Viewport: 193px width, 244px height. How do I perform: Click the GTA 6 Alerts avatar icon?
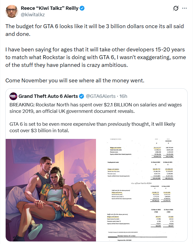point(13,96)
